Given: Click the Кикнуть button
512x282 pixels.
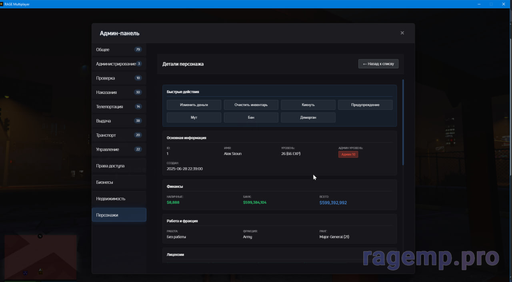Looking at the screenshot, I should [308, 105].
